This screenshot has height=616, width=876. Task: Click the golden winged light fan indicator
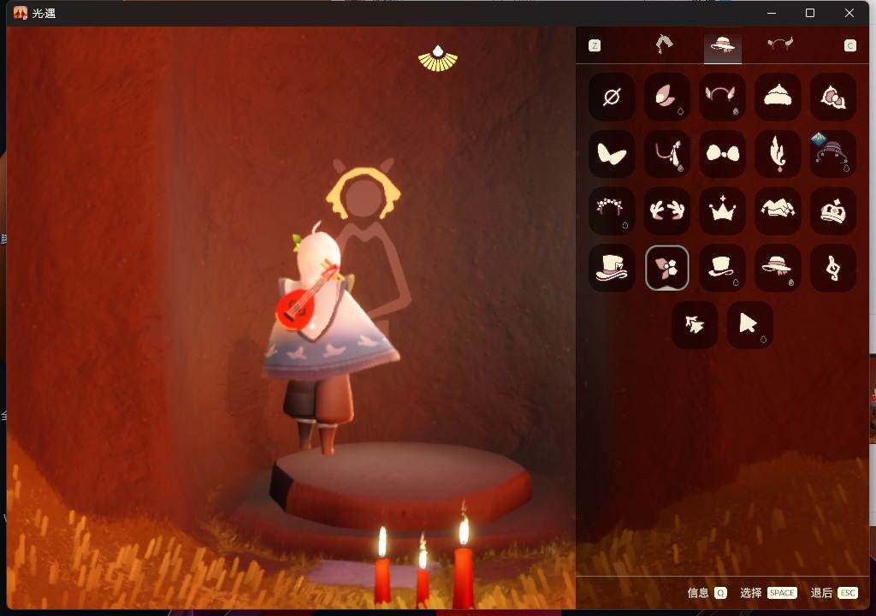pos(438,58)
